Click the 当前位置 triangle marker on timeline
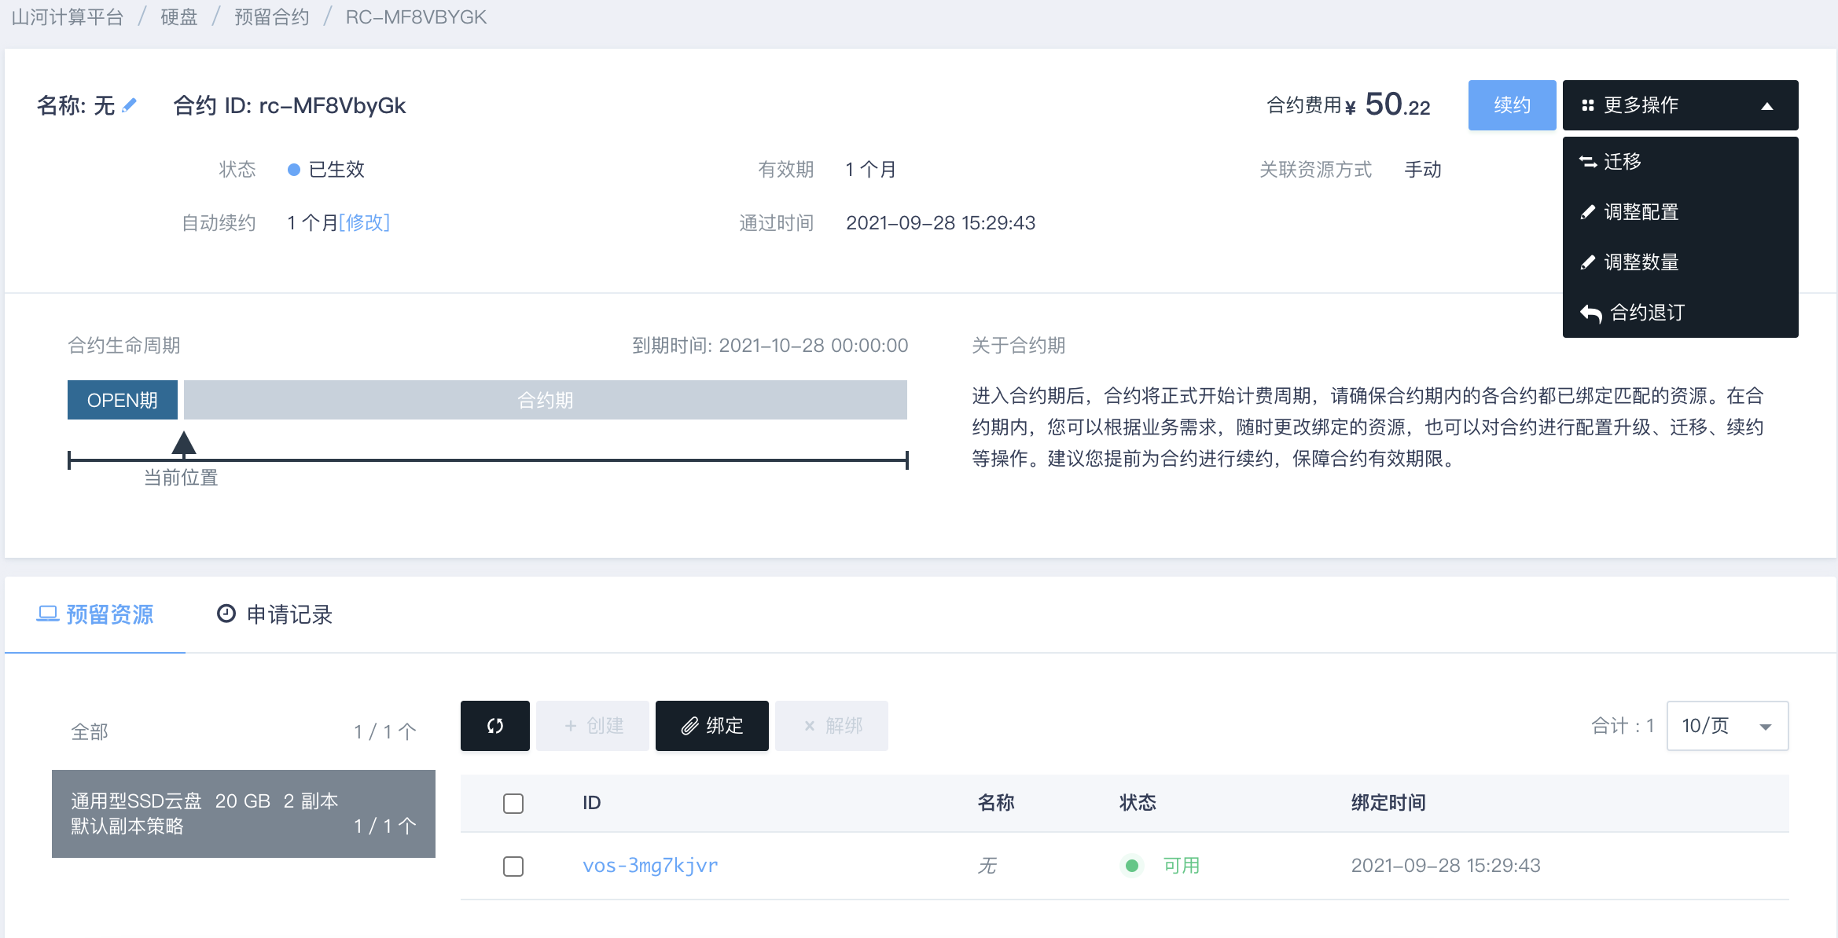 click(x=184, y=443)
